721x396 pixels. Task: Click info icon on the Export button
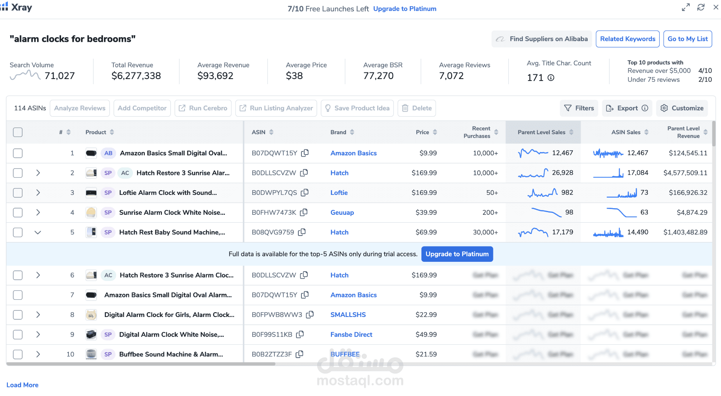click(645, 108)
